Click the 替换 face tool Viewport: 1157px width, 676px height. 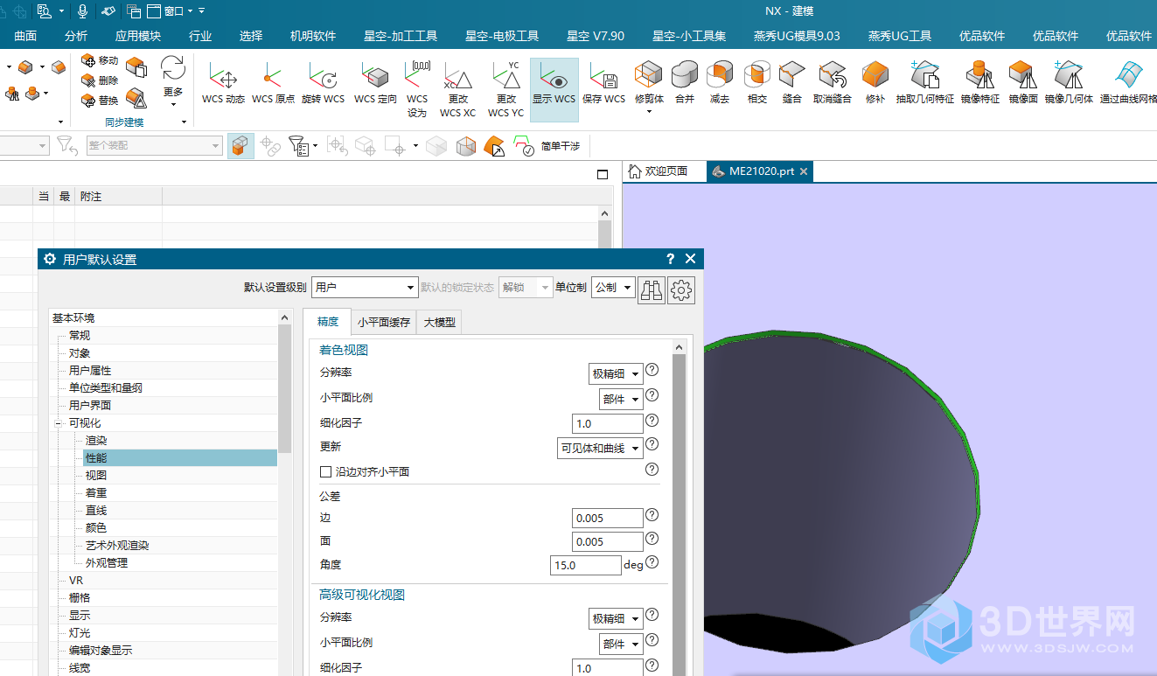click(100, 101)
